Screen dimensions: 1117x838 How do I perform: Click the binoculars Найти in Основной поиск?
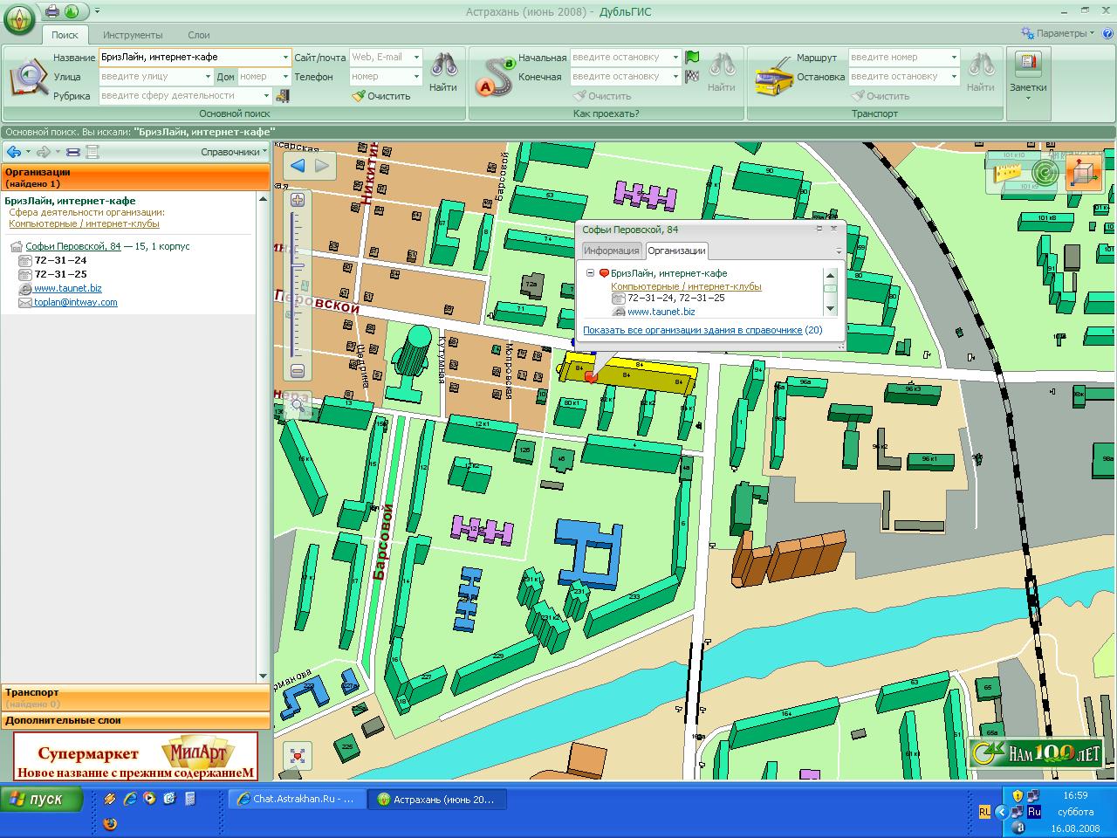443,72
